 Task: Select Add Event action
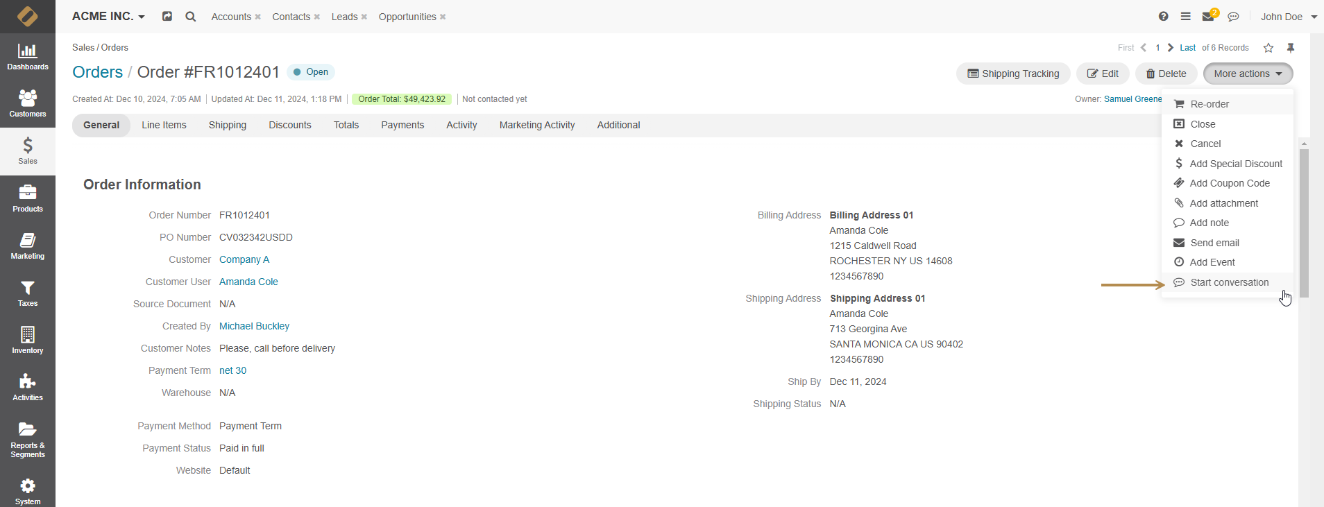[1227, 262]
